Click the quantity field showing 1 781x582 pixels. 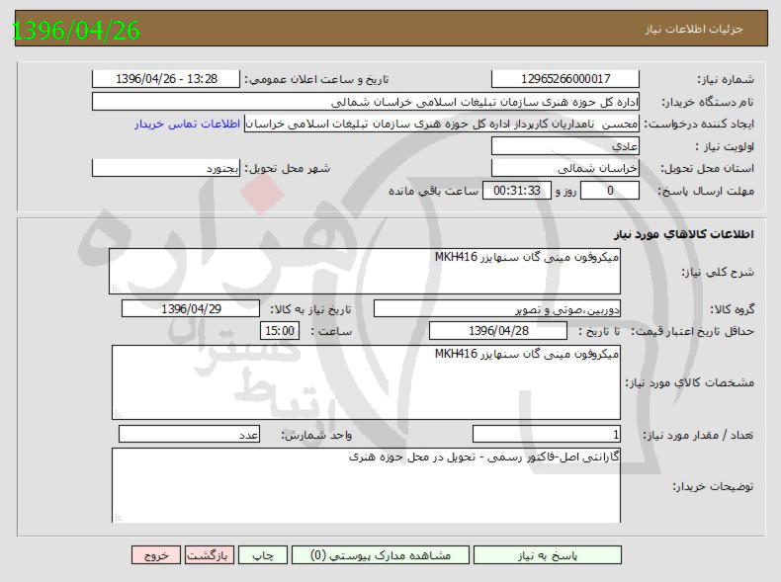click(547, 434)
